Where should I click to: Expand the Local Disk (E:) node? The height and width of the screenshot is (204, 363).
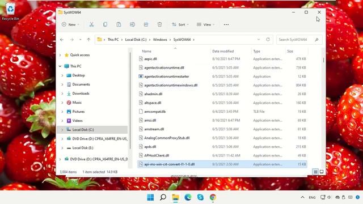coord(62,148)
